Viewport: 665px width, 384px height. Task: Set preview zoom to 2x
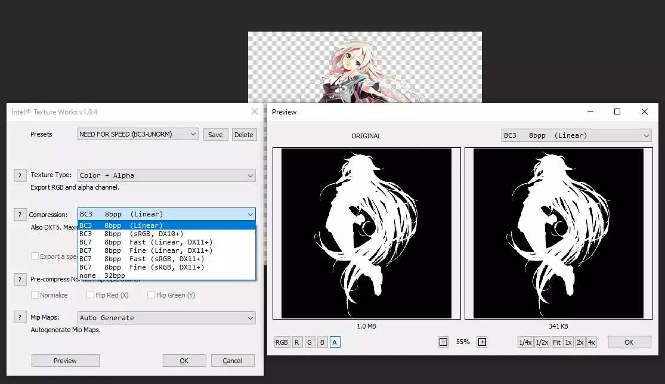pyautogui.click(x=580, y=342)
